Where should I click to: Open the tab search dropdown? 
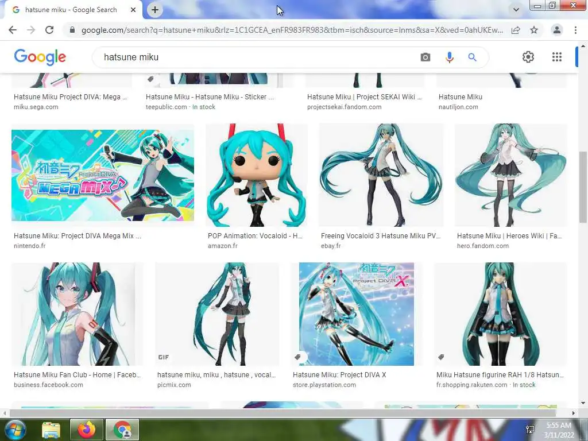(x=516, y=10)
